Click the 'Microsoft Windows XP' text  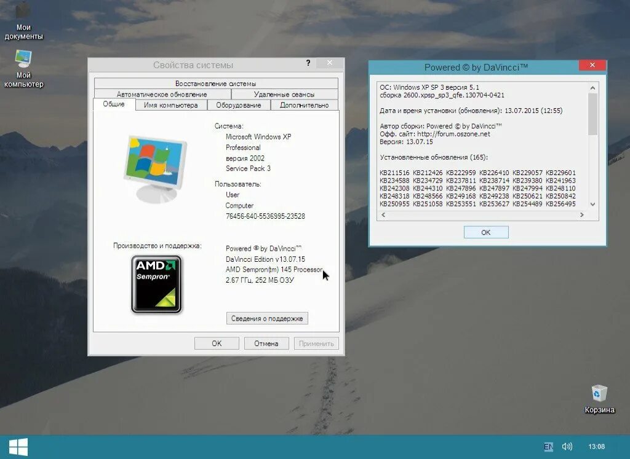tap(258, 137)
